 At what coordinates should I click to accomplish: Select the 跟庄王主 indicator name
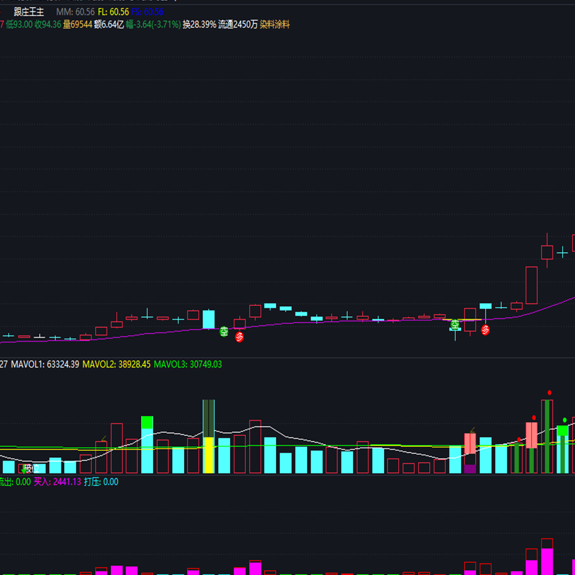pos(29,11)
